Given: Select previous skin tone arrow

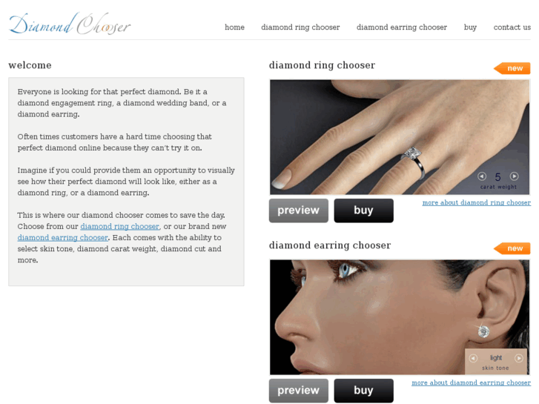Looking at the screenshot, I should pos(473,358).
